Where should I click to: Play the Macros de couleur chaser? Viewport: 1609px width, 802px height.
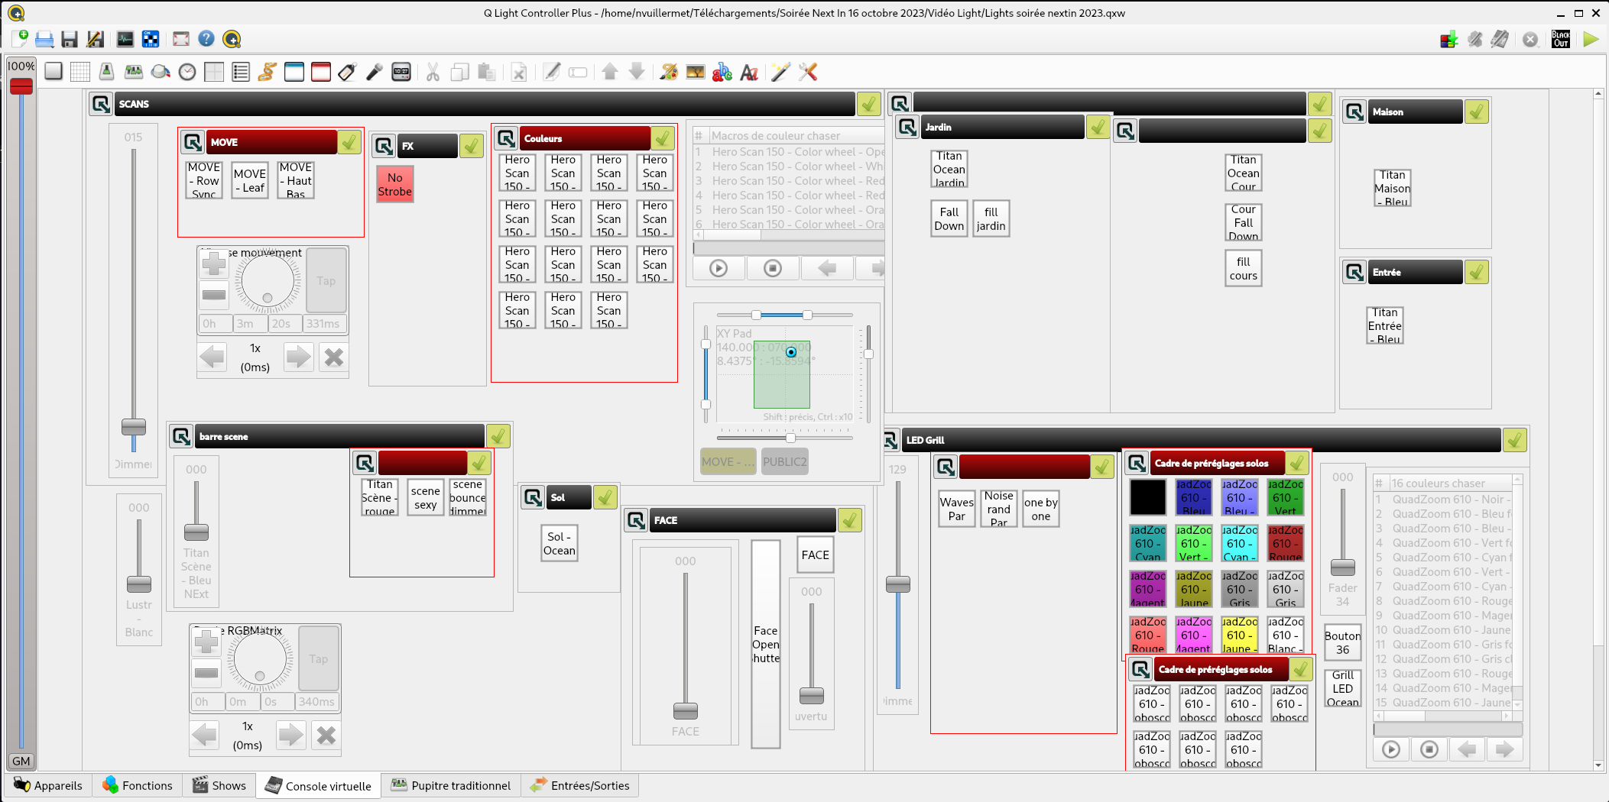[x=719, y=268]
